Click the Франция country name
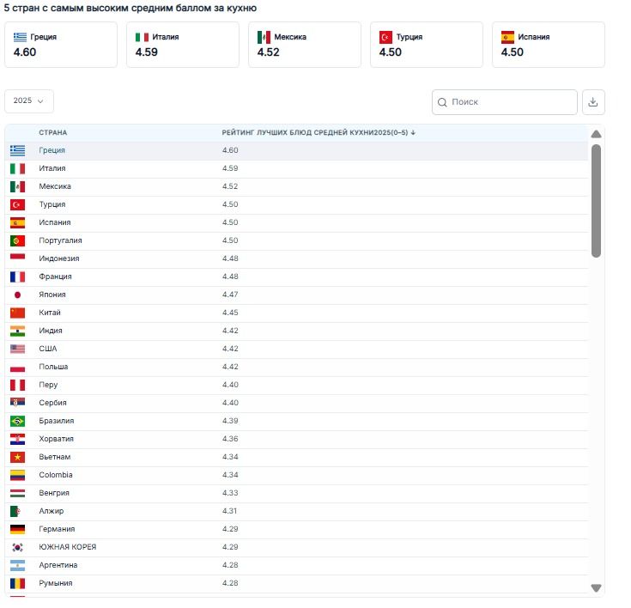 click(55, 277)
